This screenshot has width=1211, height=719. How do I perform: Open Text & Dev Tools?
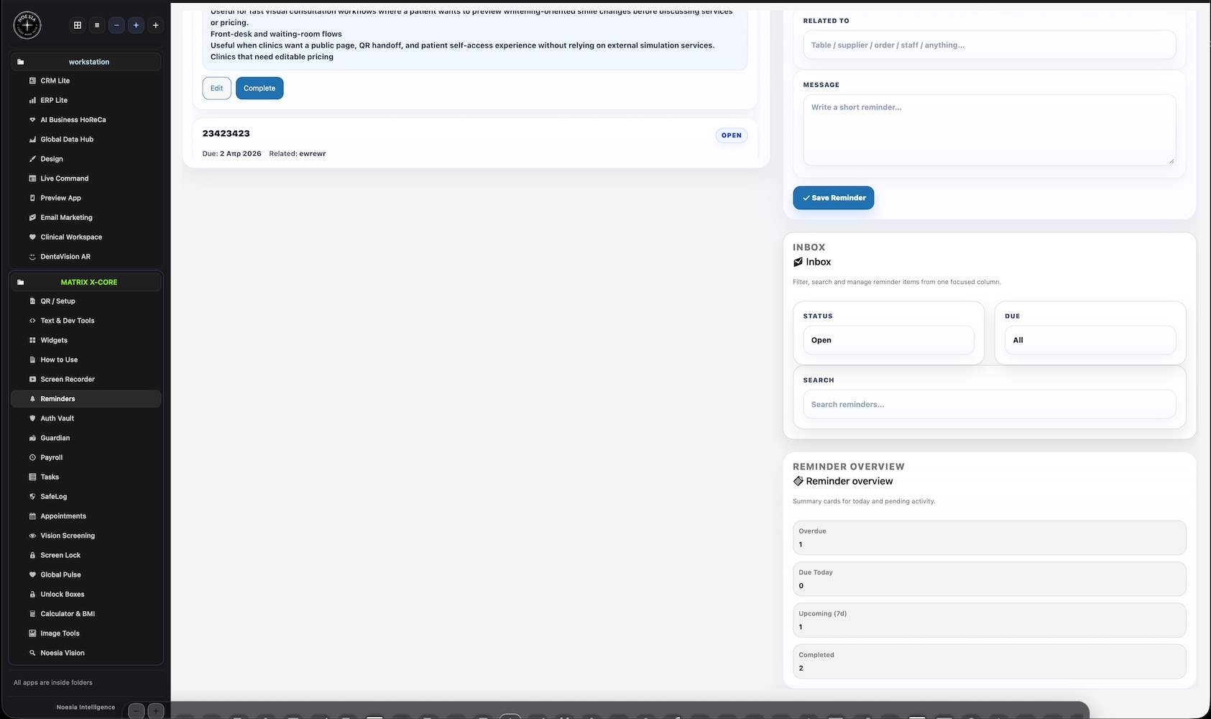(86, 321)
